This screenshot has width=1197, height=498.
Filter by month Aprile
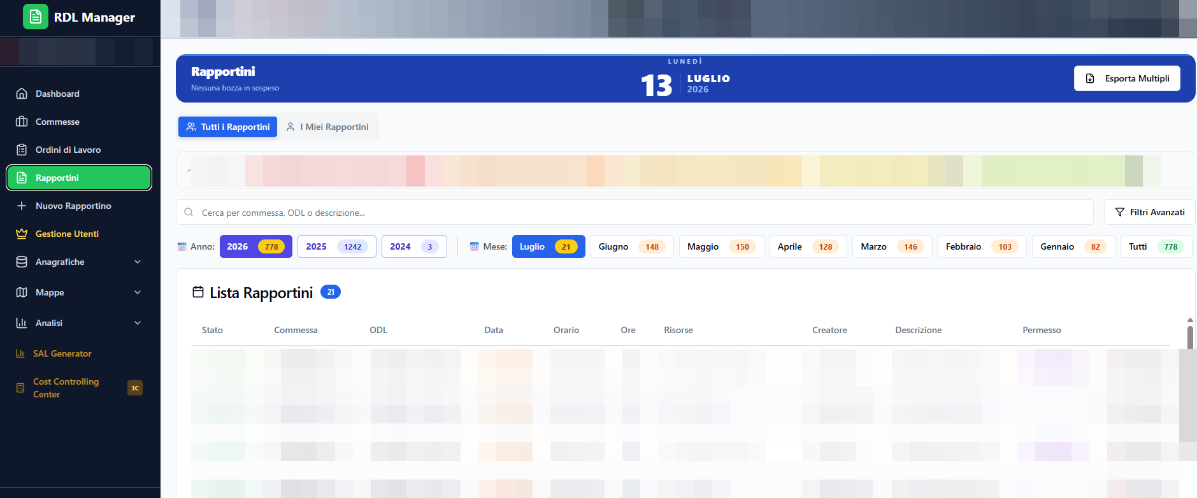point(808,246)
